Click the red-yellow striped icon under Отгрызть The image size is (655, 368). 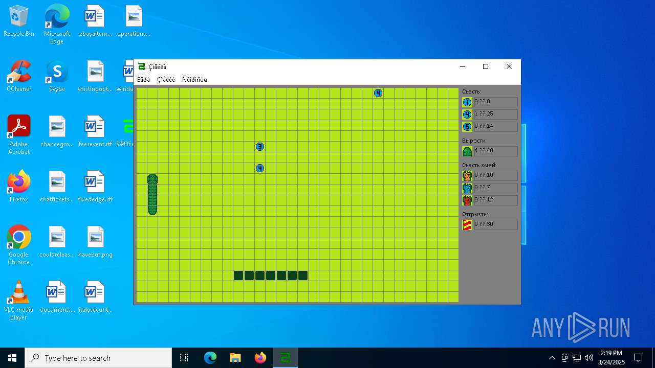tap(467, 225)
